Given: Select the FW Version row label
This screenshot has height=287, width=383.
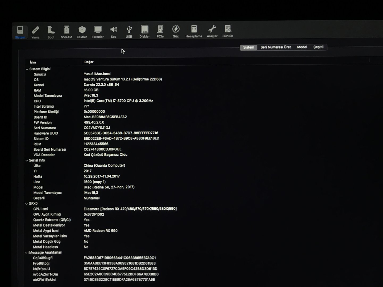Looking at the screenshot, I should [43, 123].
